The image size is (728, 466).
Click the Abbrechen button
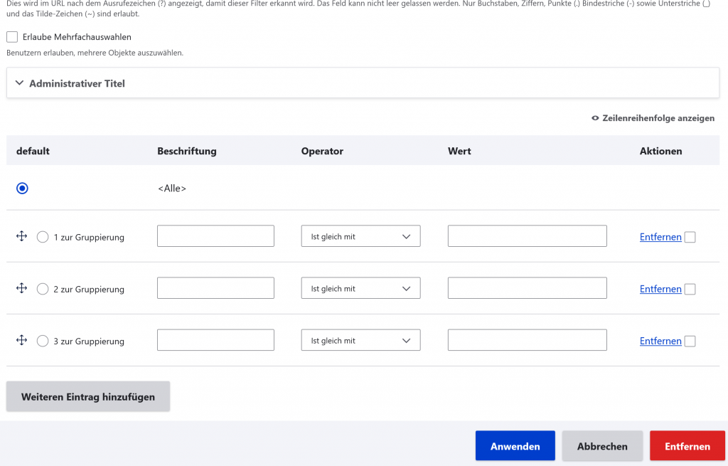(602, 446)
